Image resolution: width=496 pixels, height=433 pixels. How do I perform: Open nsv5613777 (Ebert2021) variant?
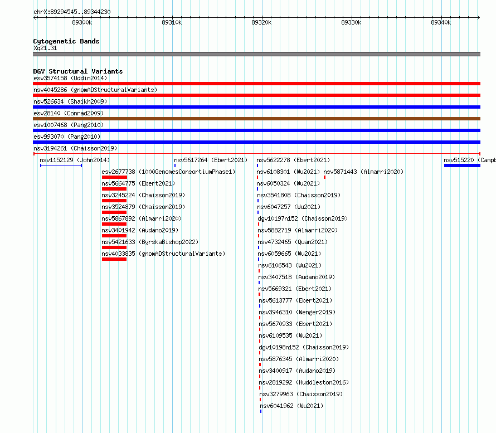(x=296, y=300)
